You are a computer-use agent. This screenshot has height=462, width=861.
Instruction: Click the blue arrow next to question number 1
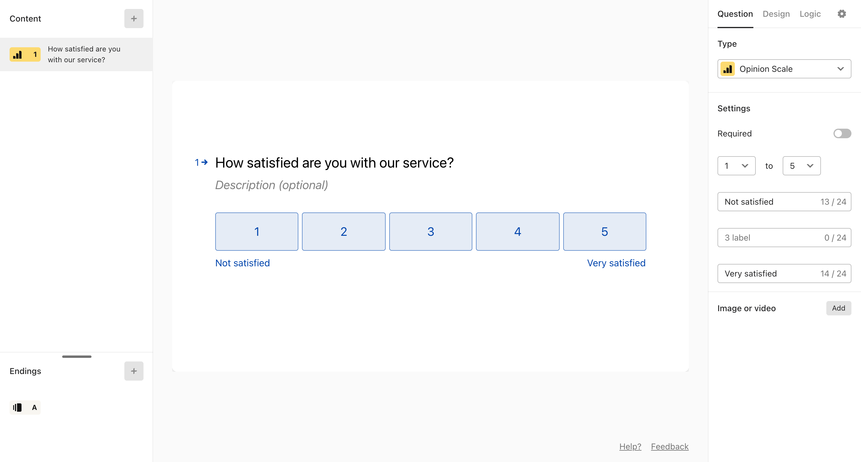tap(204, 162)
